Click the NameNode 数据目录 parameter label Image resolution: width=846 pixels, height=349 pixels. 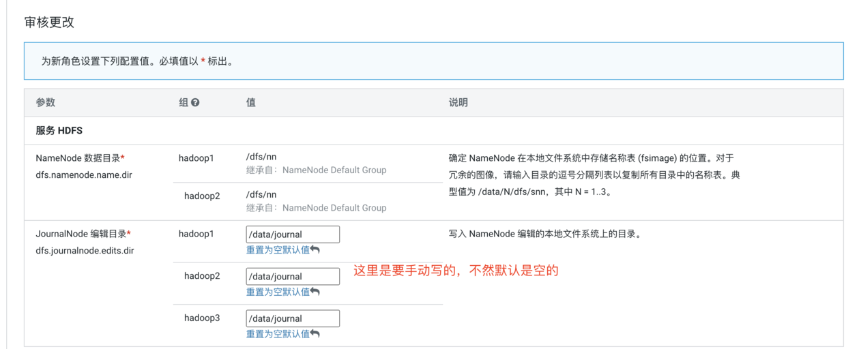(x=78, y=158)
